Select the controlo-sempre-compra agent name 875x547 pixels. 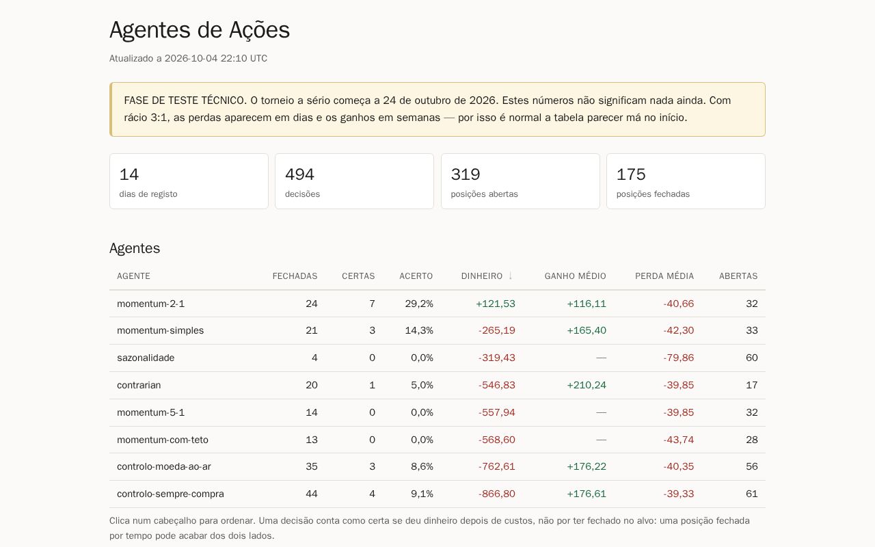[170, 494]
